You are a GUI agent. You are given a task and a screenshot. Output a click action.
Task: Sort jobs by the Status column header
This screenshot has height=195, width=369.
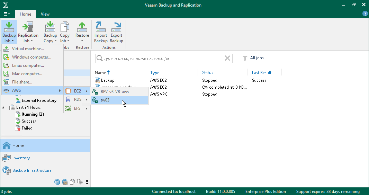point(208,73)
